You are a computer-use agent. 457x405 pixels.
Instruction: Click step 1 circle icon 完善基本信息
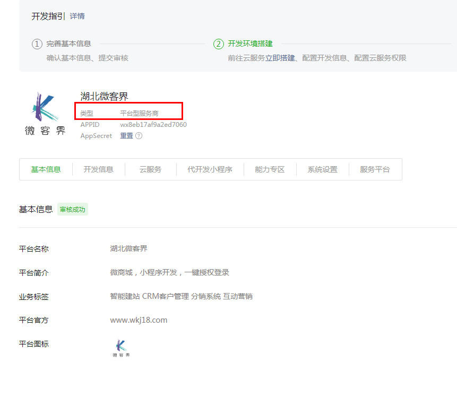(x=37, y=44)
